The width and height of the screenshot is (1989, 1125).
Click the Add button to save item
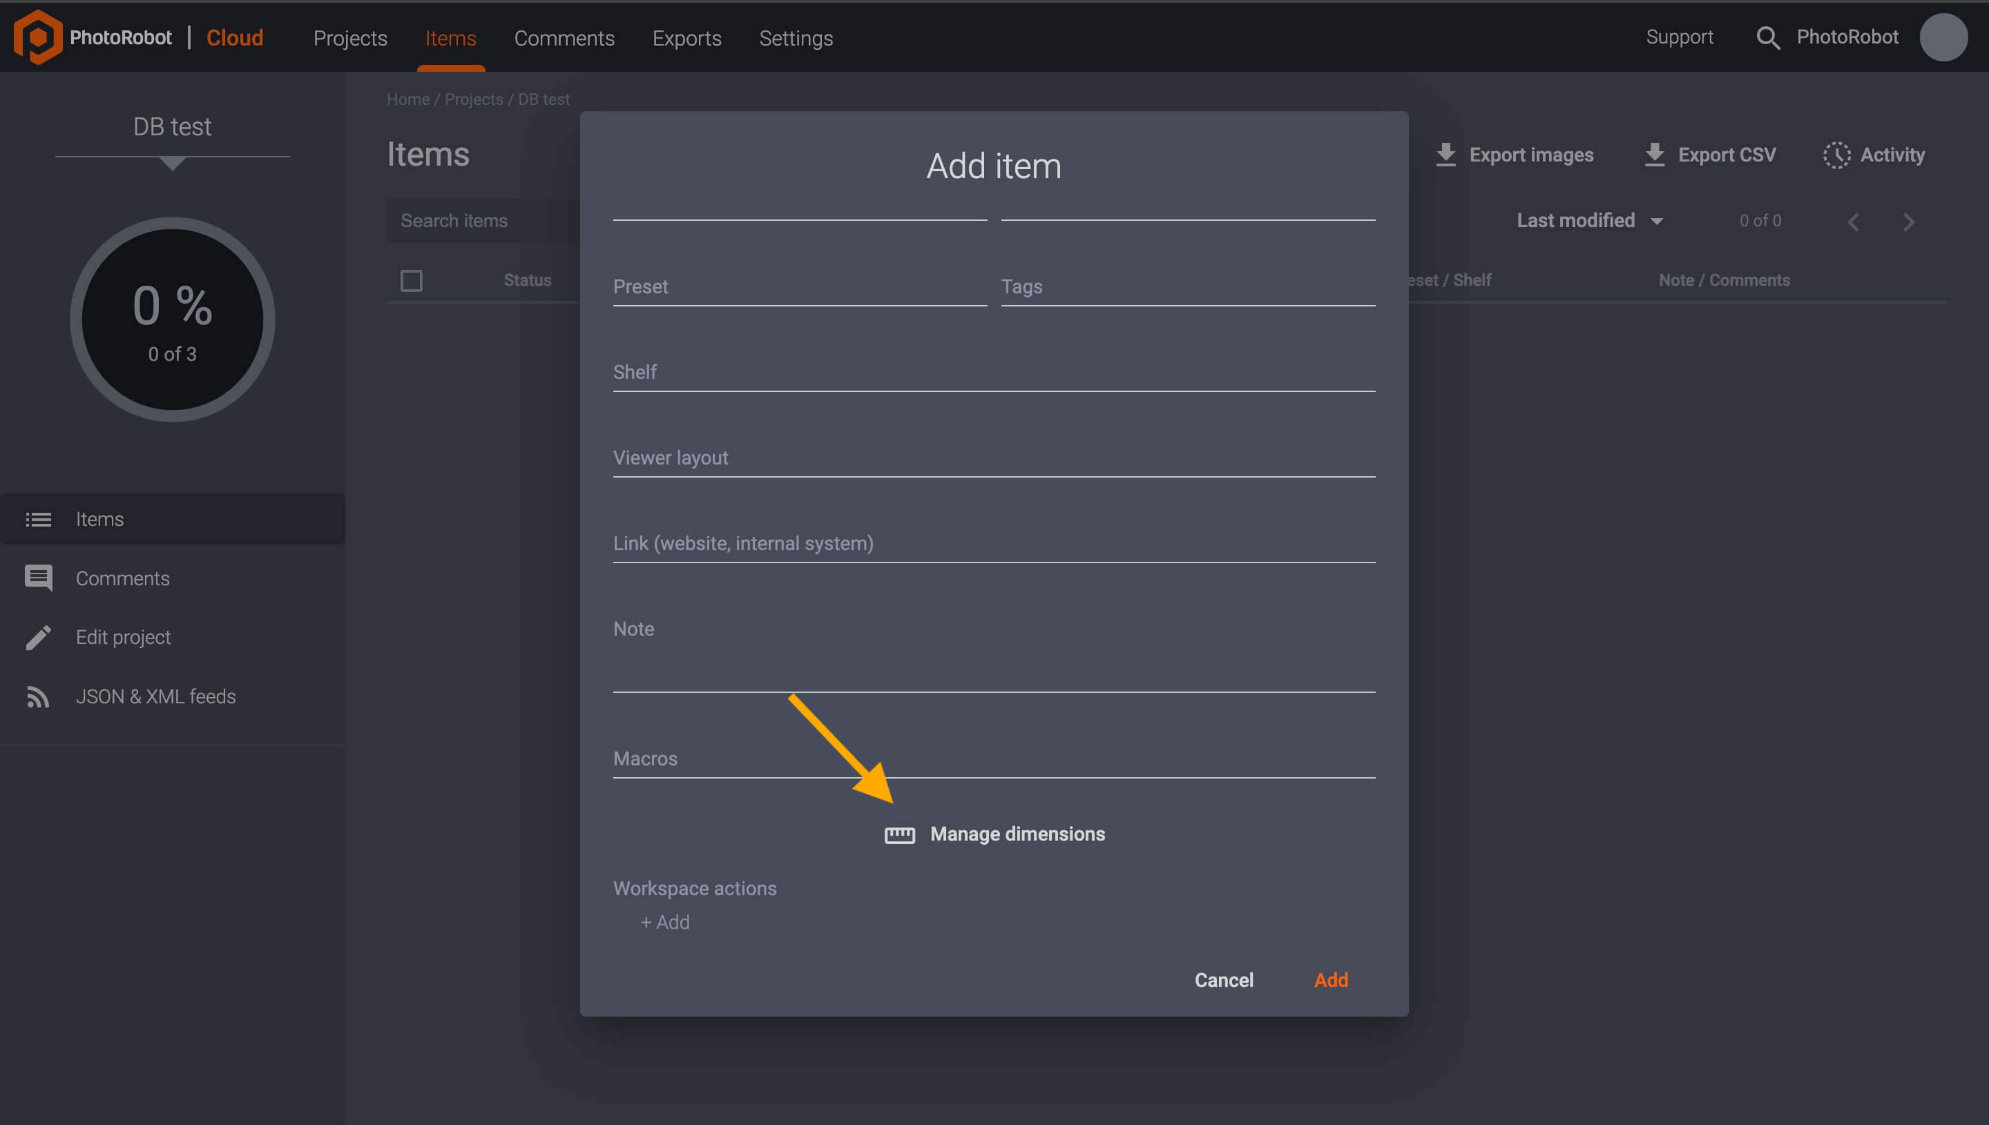[1331, 980]
